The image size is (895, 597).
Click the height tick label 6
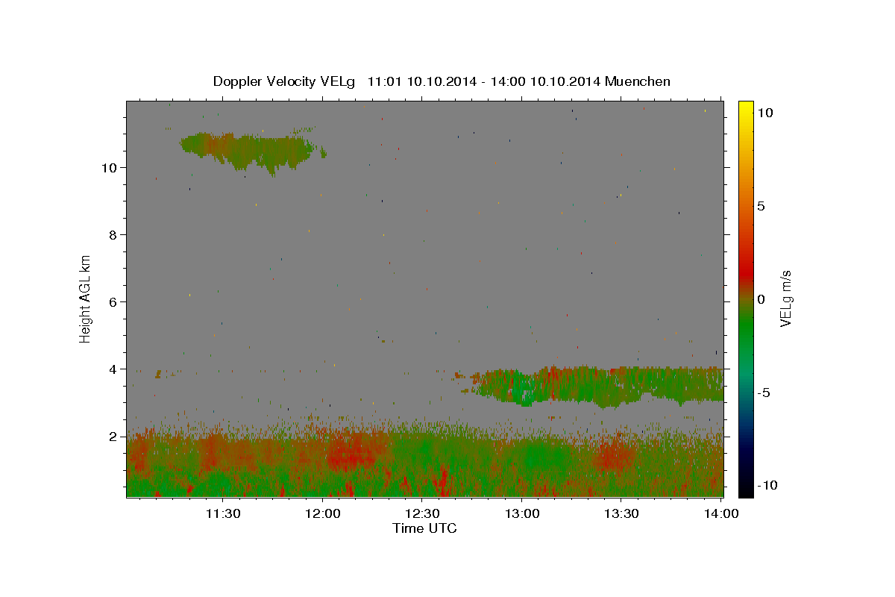click(x=113, y=301)
